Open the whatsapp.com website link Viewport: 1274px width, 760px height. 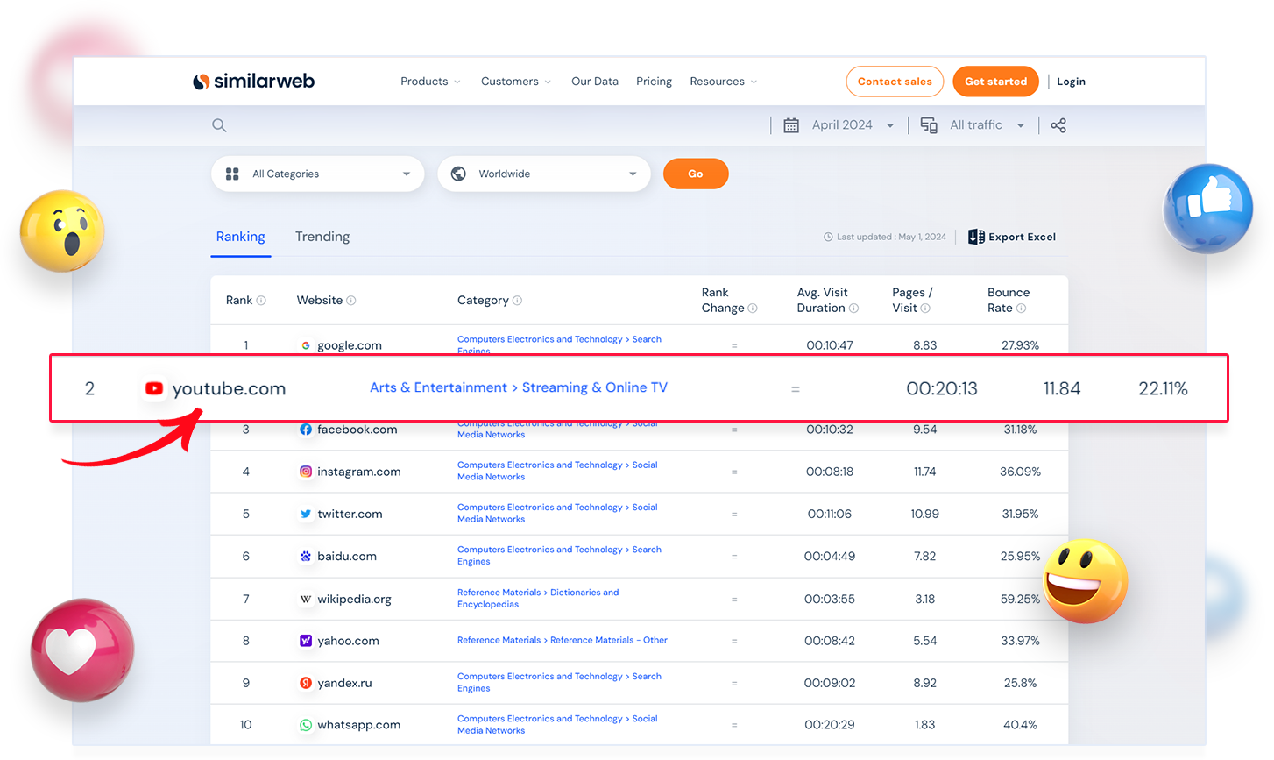pyautogui.click(x=359, y=725)
